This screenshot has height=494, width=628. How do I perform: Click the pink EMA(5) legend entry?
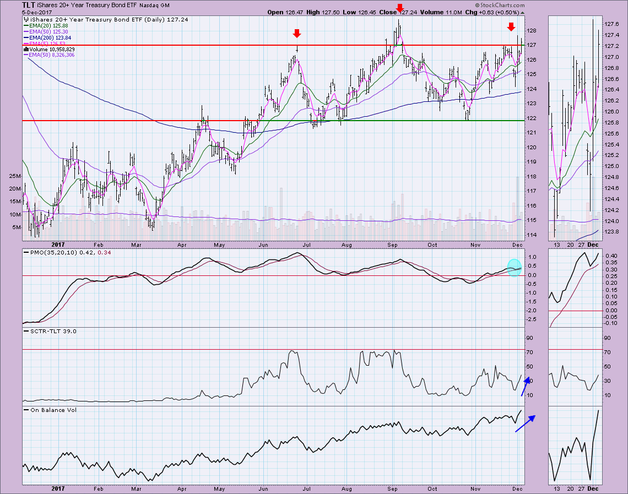point(47,44)
